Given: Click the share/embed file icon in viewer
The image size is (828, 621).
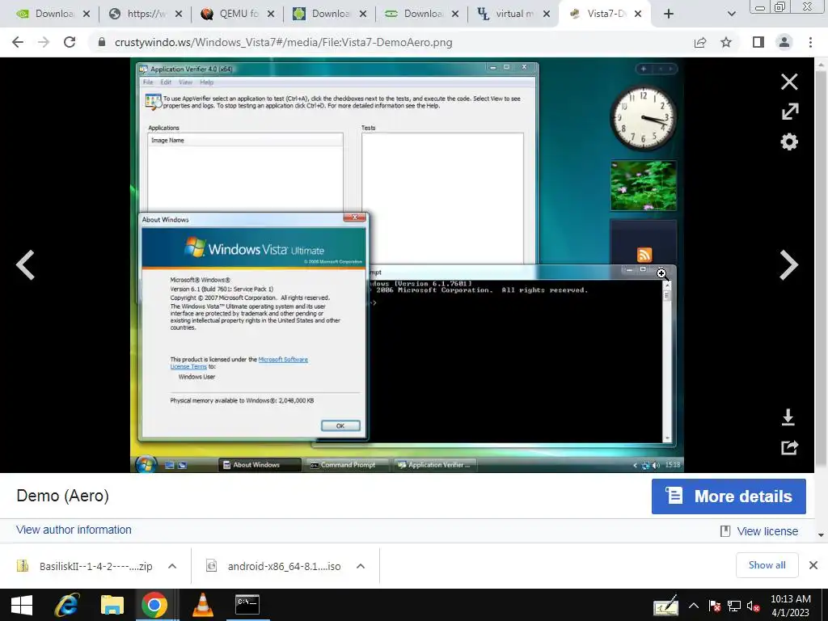Looking at the screenshot, I should pyautogui.click(x=789, y=448).
